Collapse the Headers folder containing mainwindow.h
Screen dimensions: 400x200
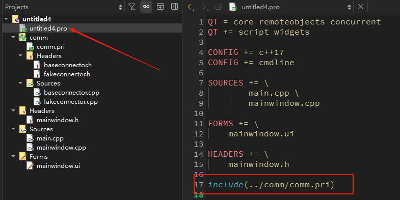(x=14, y=110)
